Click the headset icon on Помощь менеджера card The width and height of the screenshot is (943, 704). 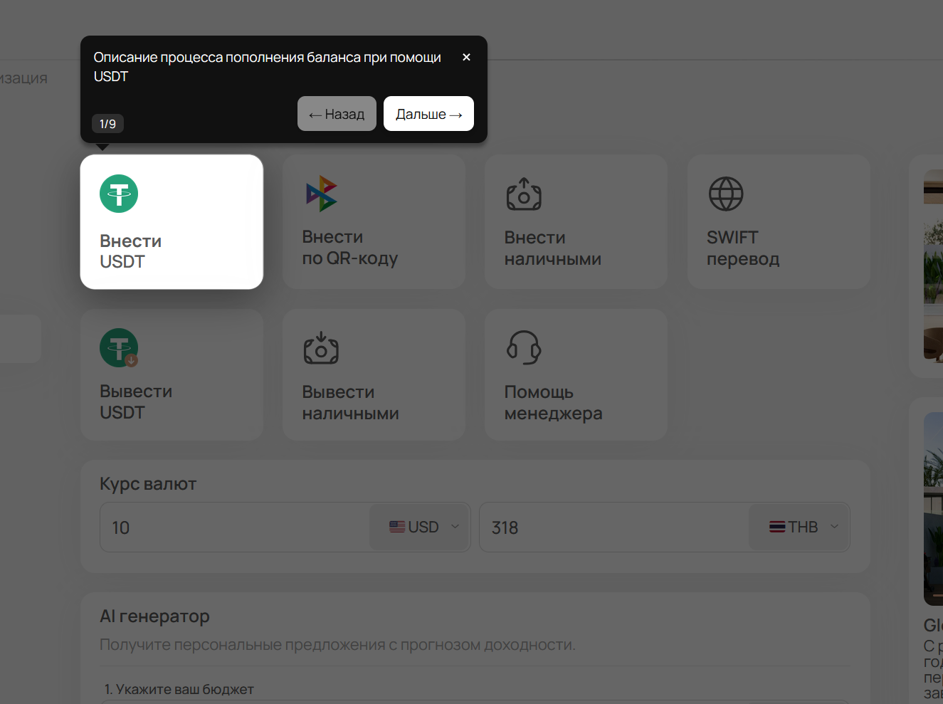(524, 347)
